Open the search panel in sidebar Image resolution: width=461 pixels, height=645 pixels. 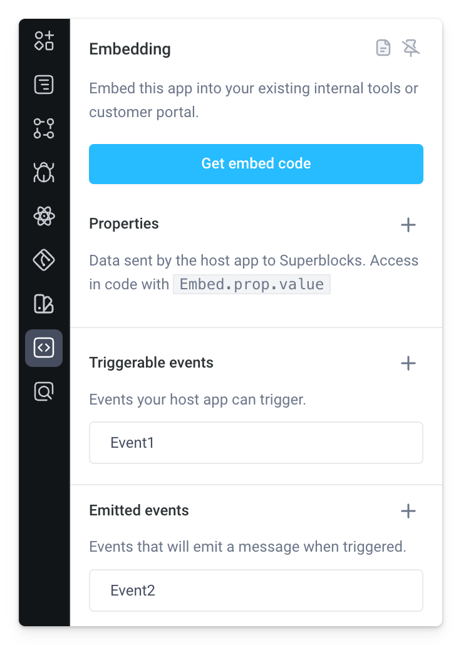(x=43, y=391)
